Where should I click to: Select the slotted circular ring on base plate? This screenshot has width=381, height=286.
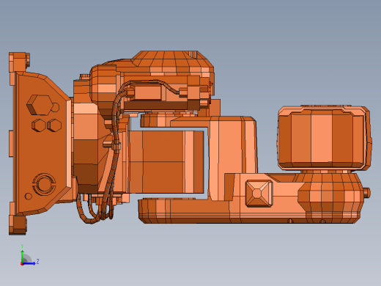pos(44,184)
